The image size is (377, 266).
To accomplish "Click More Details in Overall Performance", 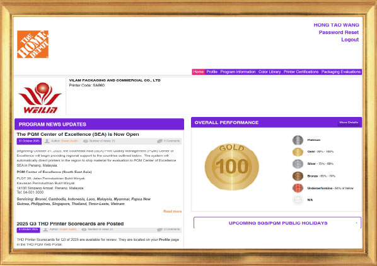I will (x=349, y=123).
